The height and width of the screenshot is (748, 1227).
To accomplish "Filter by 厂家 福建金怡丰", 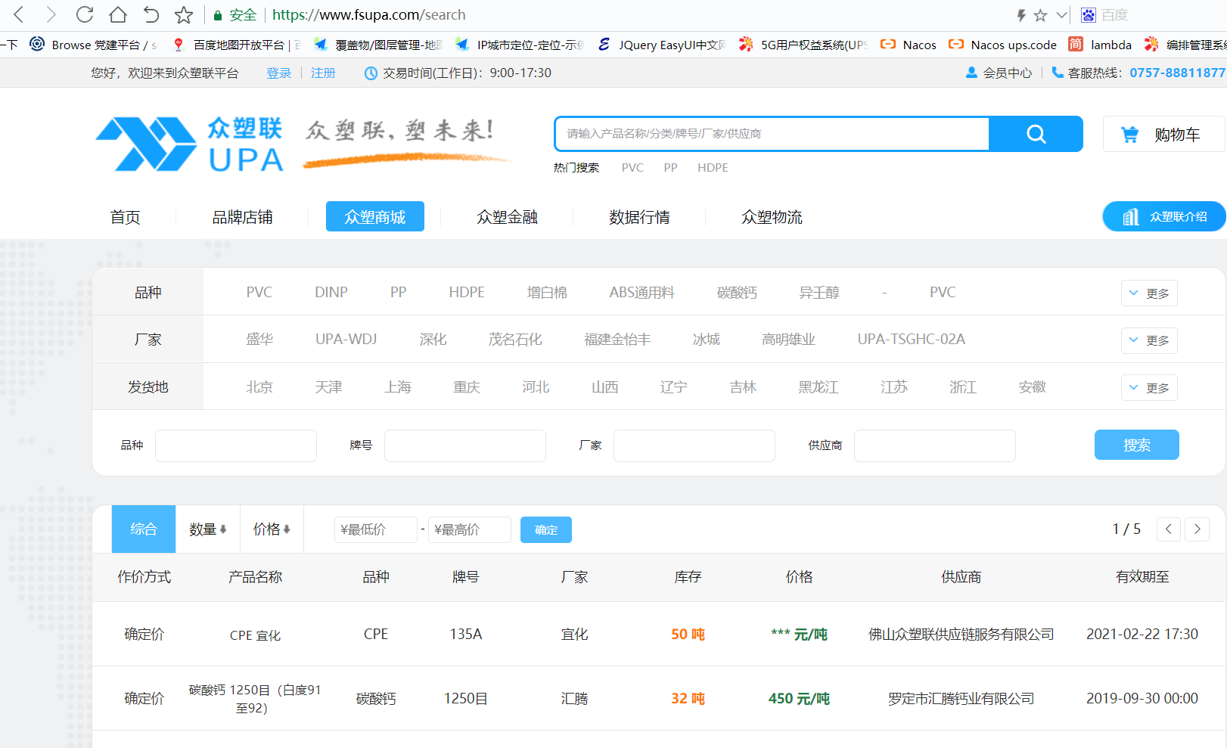I will coord(617,340).
